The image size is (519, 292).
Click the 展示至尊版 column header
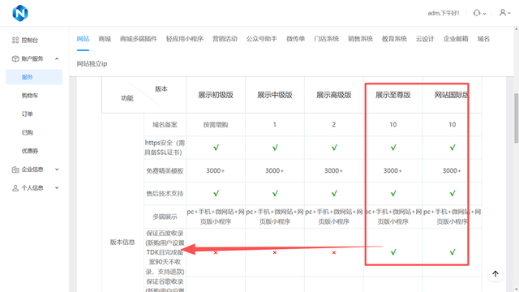tap(392, 95)
